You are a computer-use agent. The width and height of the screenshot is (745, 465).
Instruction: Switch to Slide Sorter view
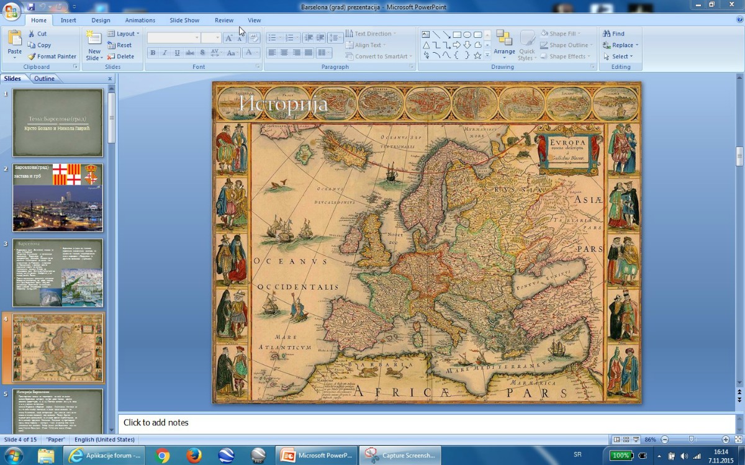pyautogui.click(x=626, y=440)
